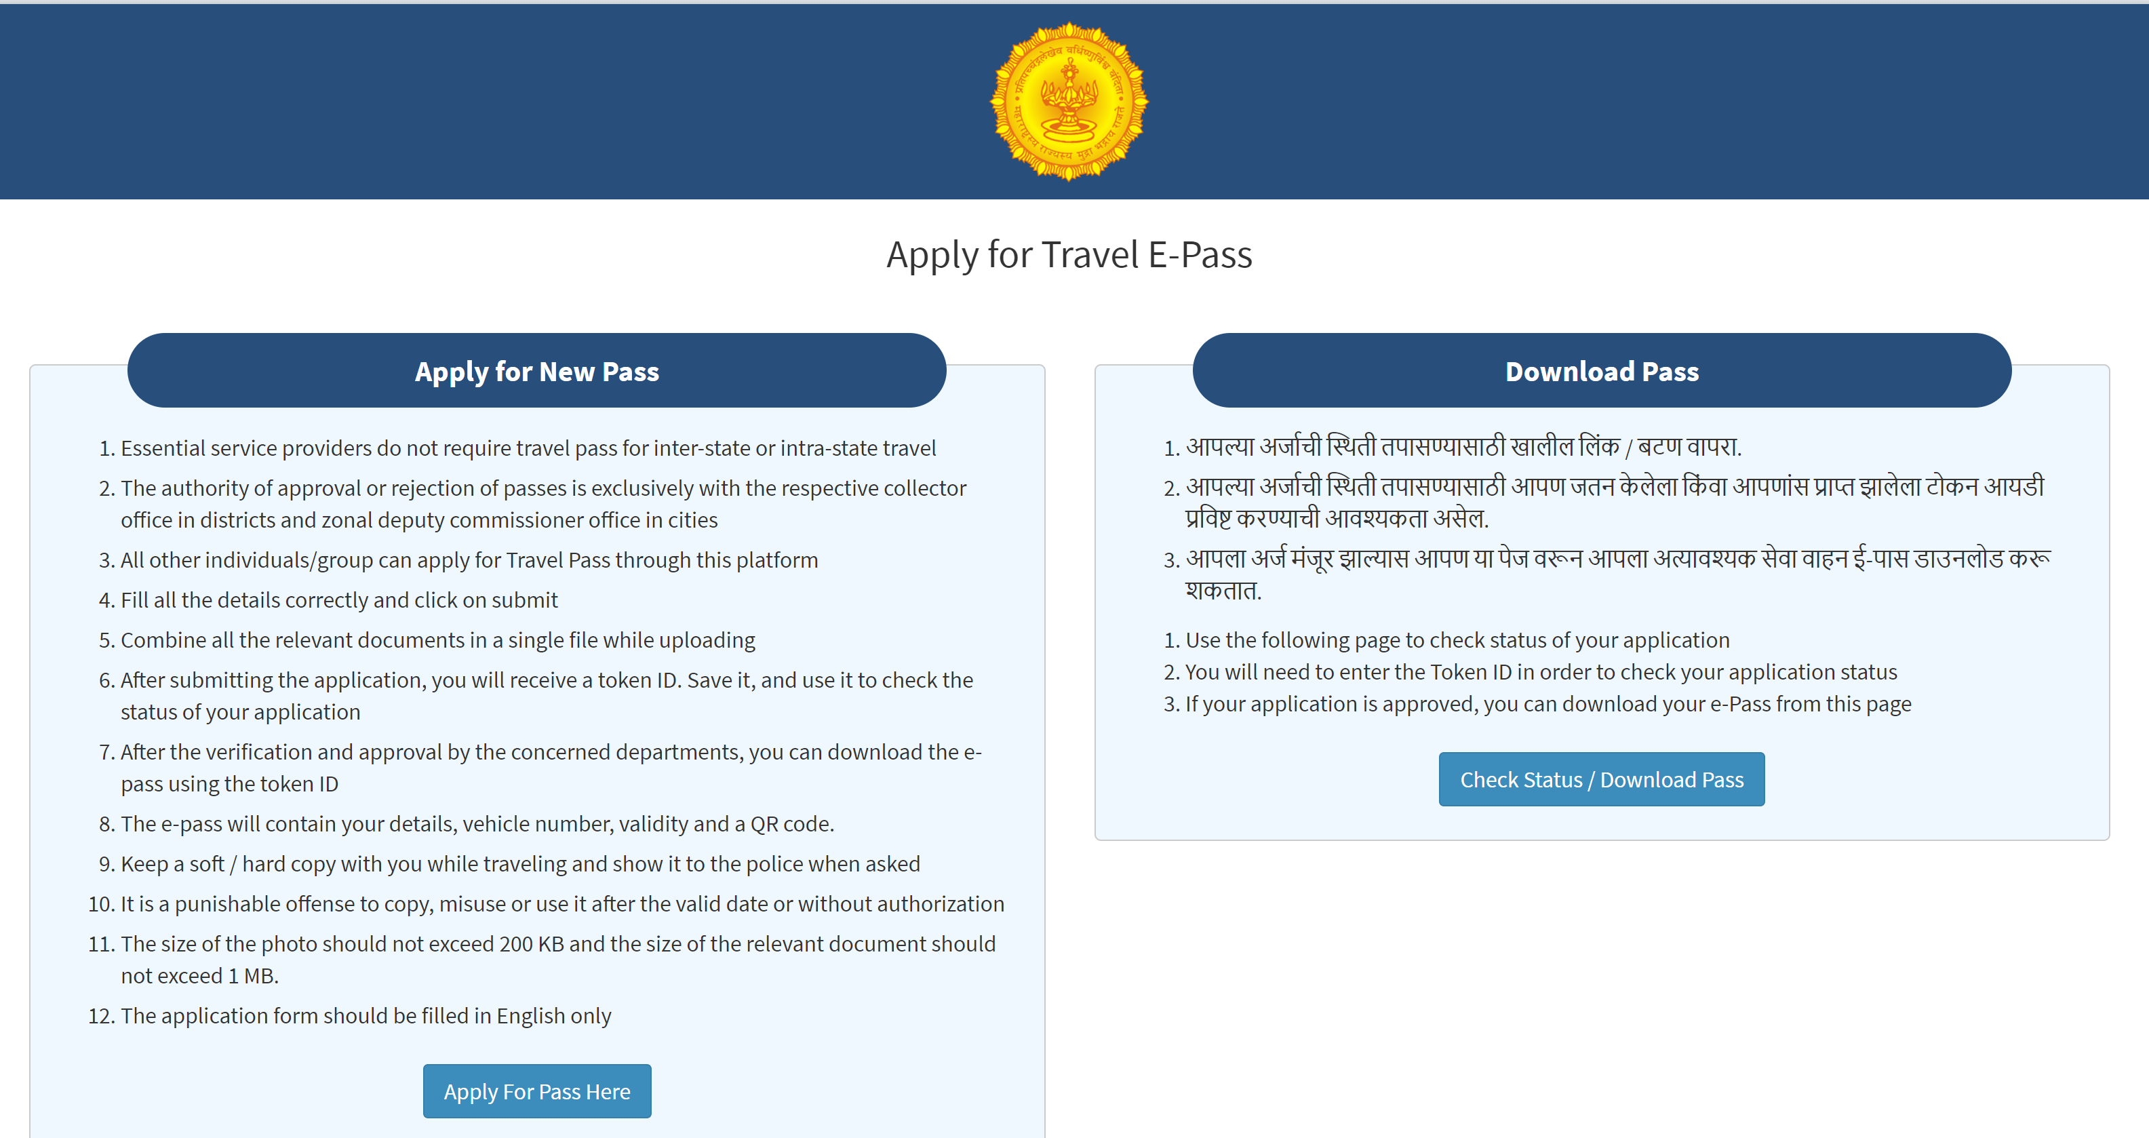Select the Download Pass header
Image resolution: width=2149 pixels, height=1138 pixels.
[1601, 371]
